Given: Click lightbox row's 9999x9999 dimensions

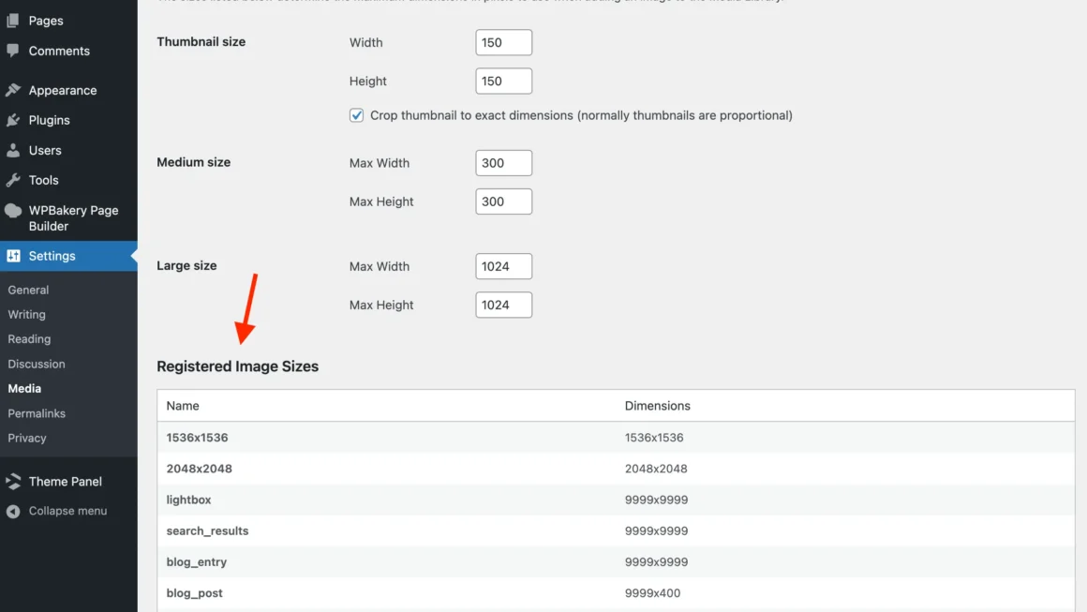Looking at the screenshot, I should point(656,500).
